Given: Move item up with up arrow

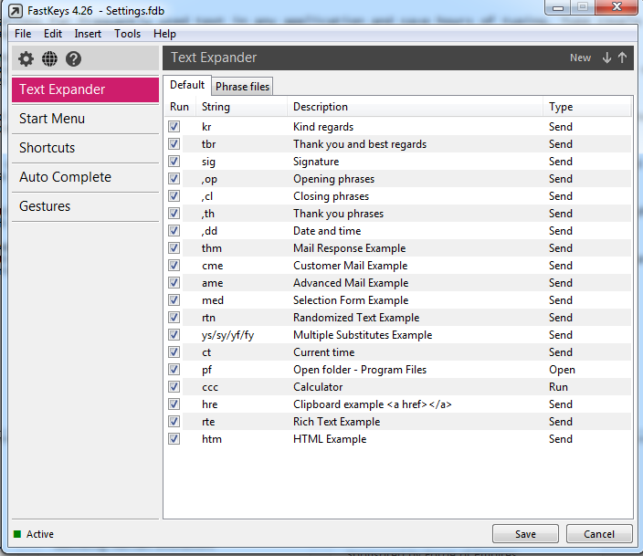Looking at the screenshot, I should [x=622, y=58].
